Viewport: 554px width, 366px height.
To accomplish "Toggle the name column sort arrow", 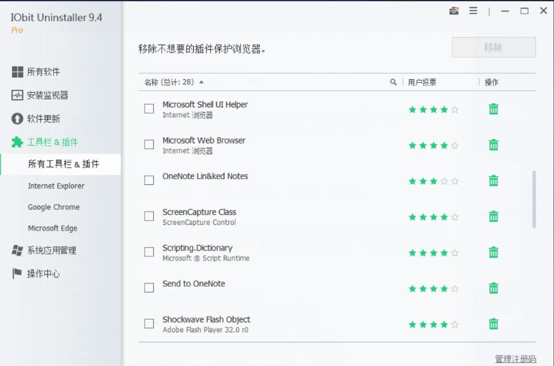I will (x=201, y=82).
